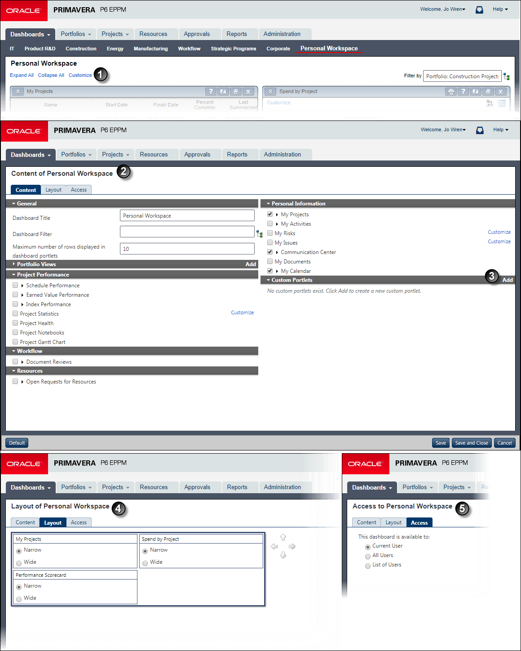Click the Customize link beside Project Statistics

coord(242,312)
